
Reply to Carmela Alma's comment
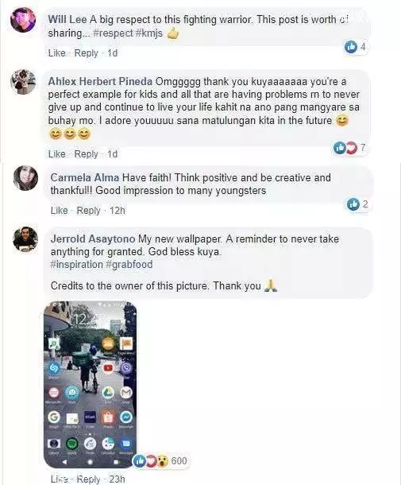click(88, 211)
